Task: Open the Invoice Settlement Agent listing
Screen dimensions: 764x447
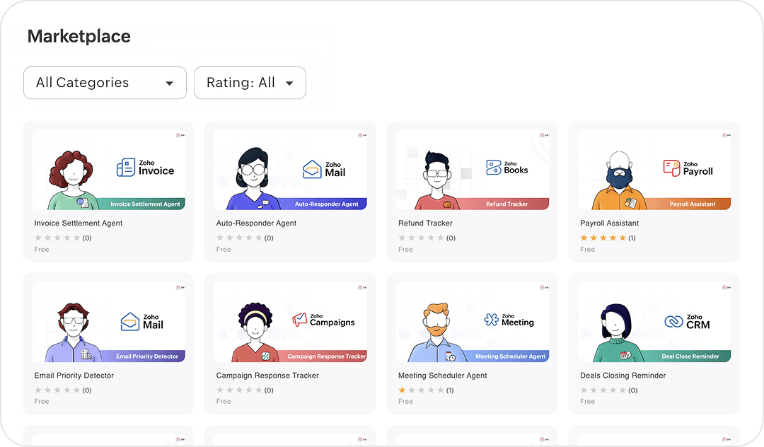Action: pyautogui.click(x=108, y=191)
